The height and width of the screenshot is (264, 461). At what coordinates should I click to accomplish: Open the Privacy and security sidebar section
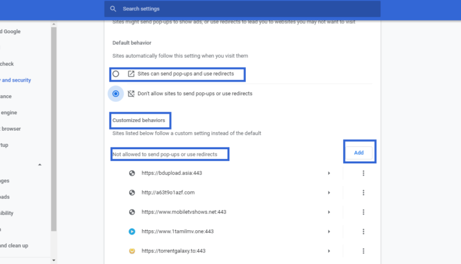point(15,80)
